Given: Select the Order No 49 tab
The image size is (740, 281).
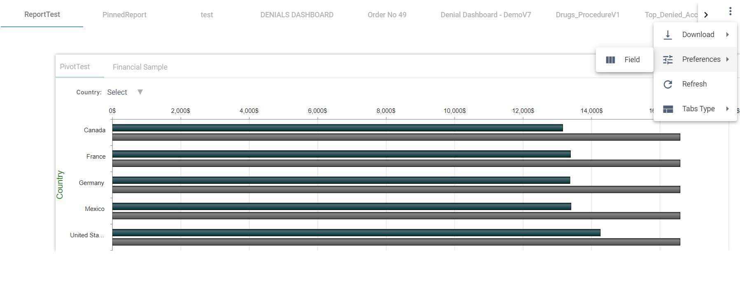Looking at the screenshot, I should pos(387,15).
